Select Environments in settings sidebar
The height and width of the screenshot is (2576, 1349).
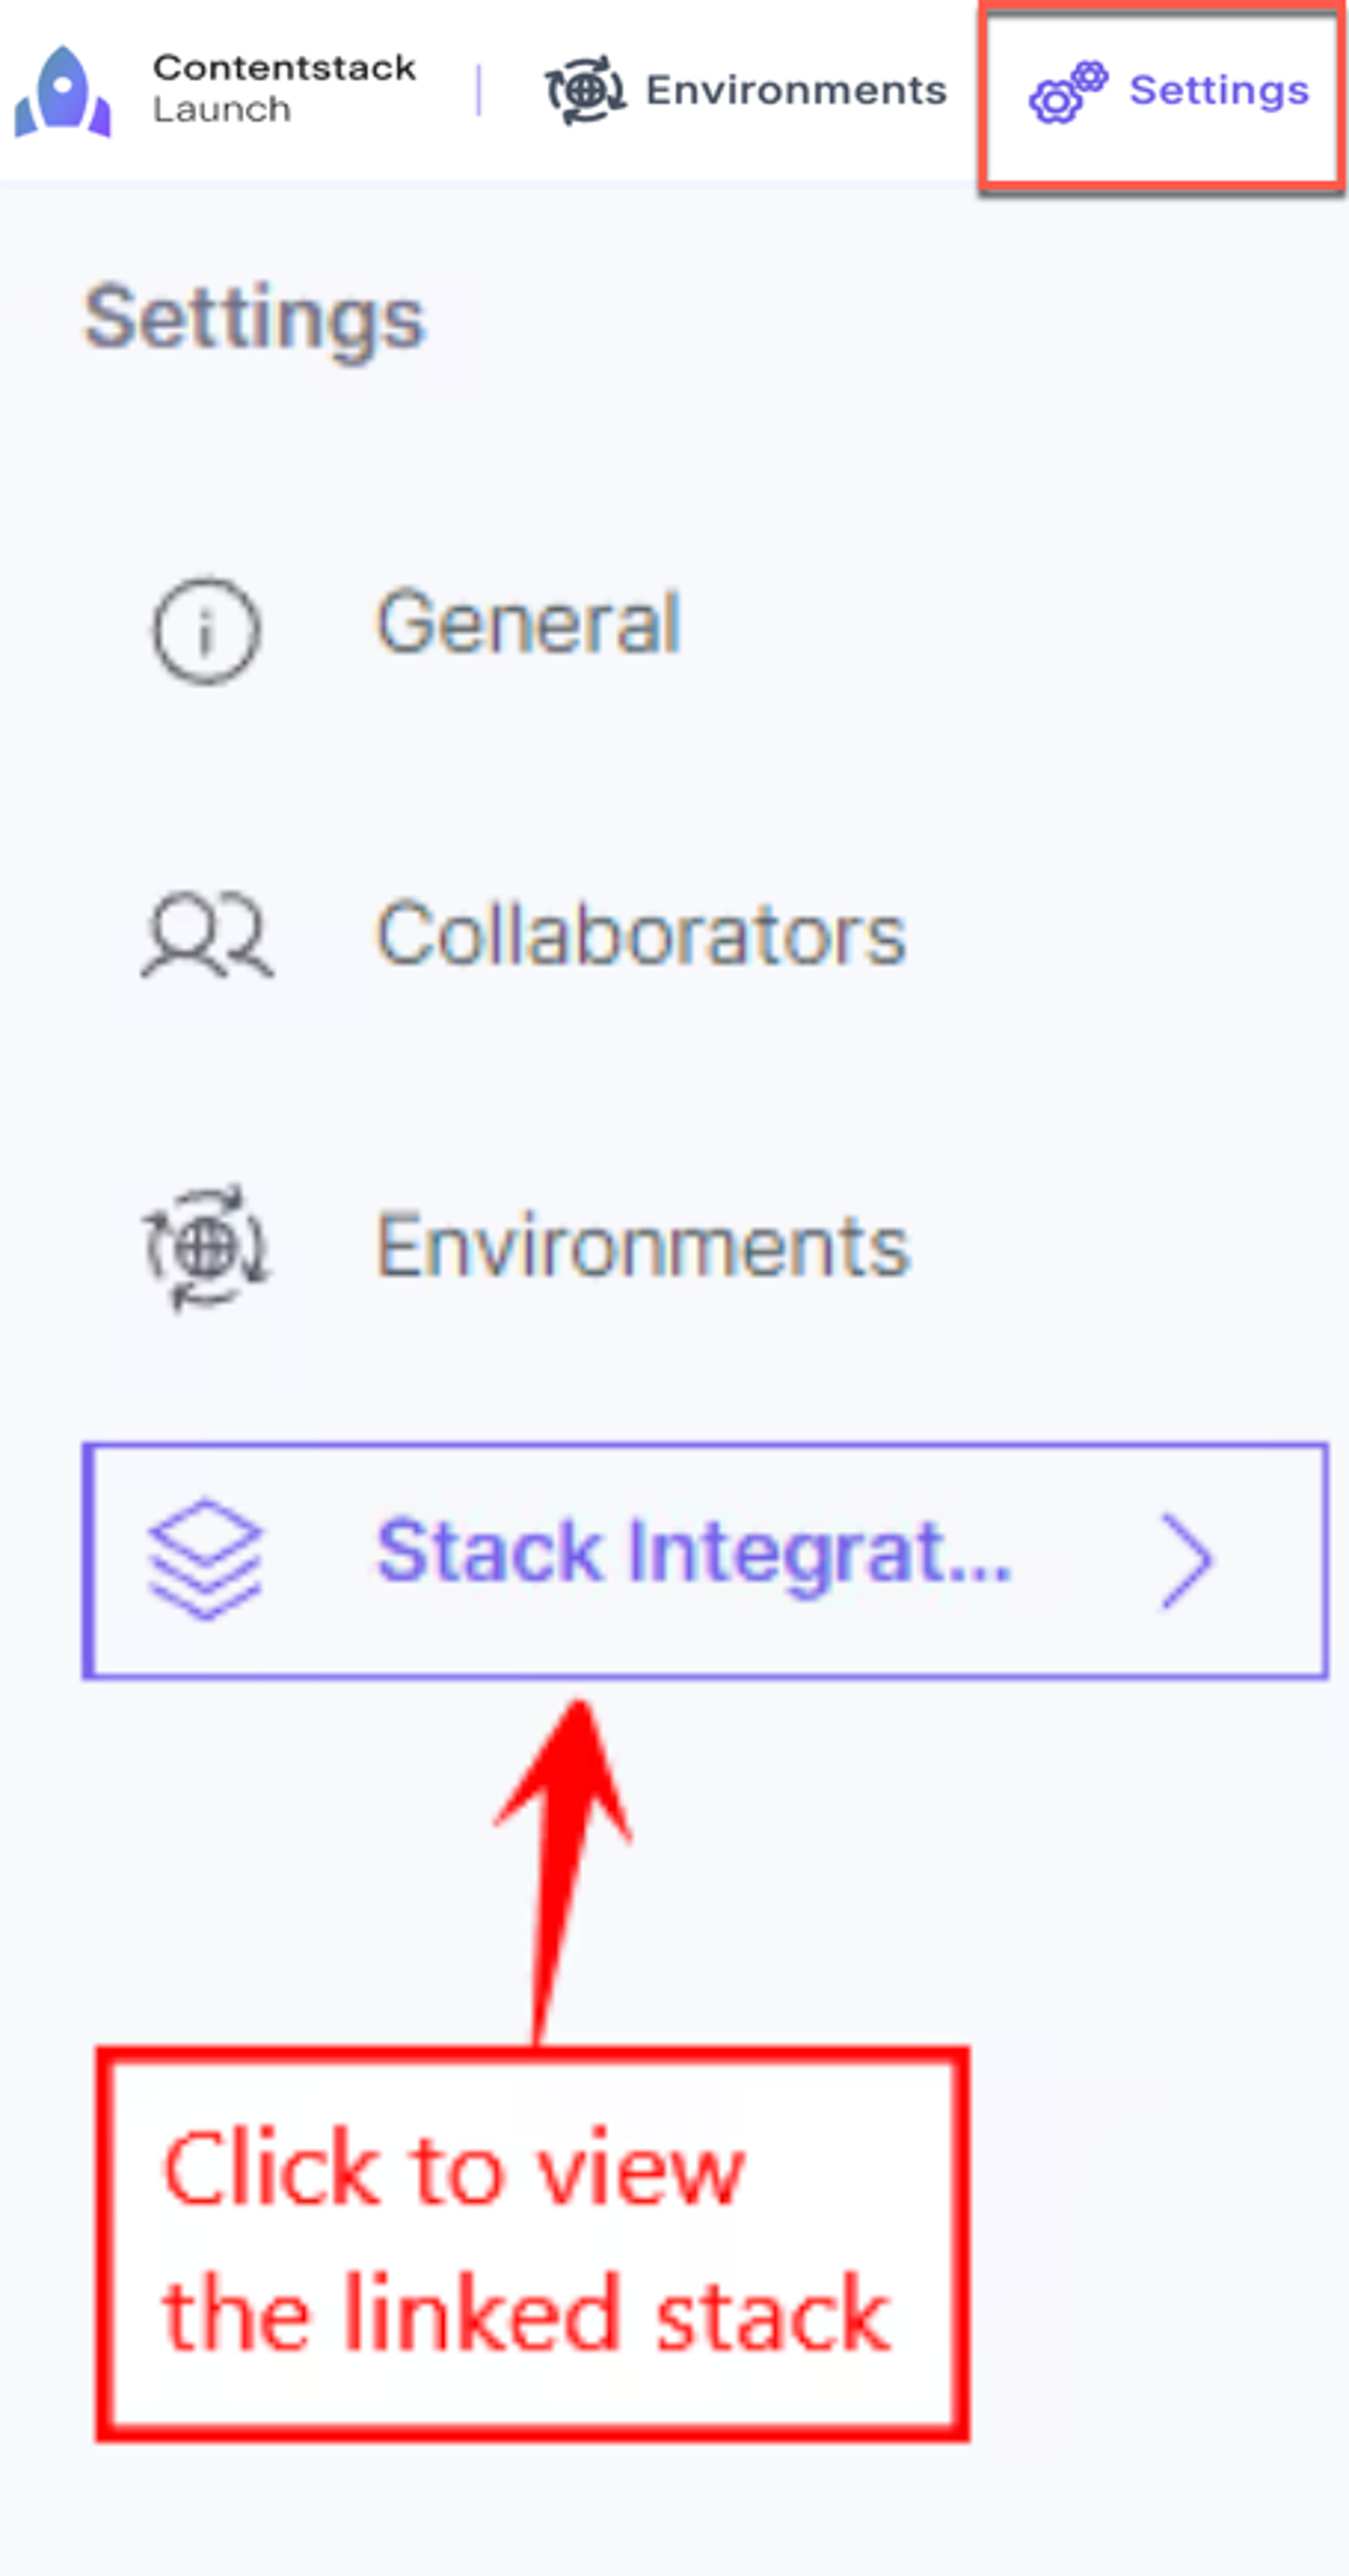[x=642, y=1246]
